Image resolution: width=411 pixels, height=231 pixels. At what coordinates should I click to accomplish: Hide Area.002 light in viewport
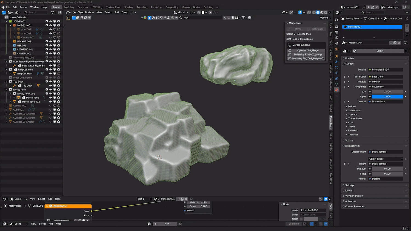click(50, 29)
